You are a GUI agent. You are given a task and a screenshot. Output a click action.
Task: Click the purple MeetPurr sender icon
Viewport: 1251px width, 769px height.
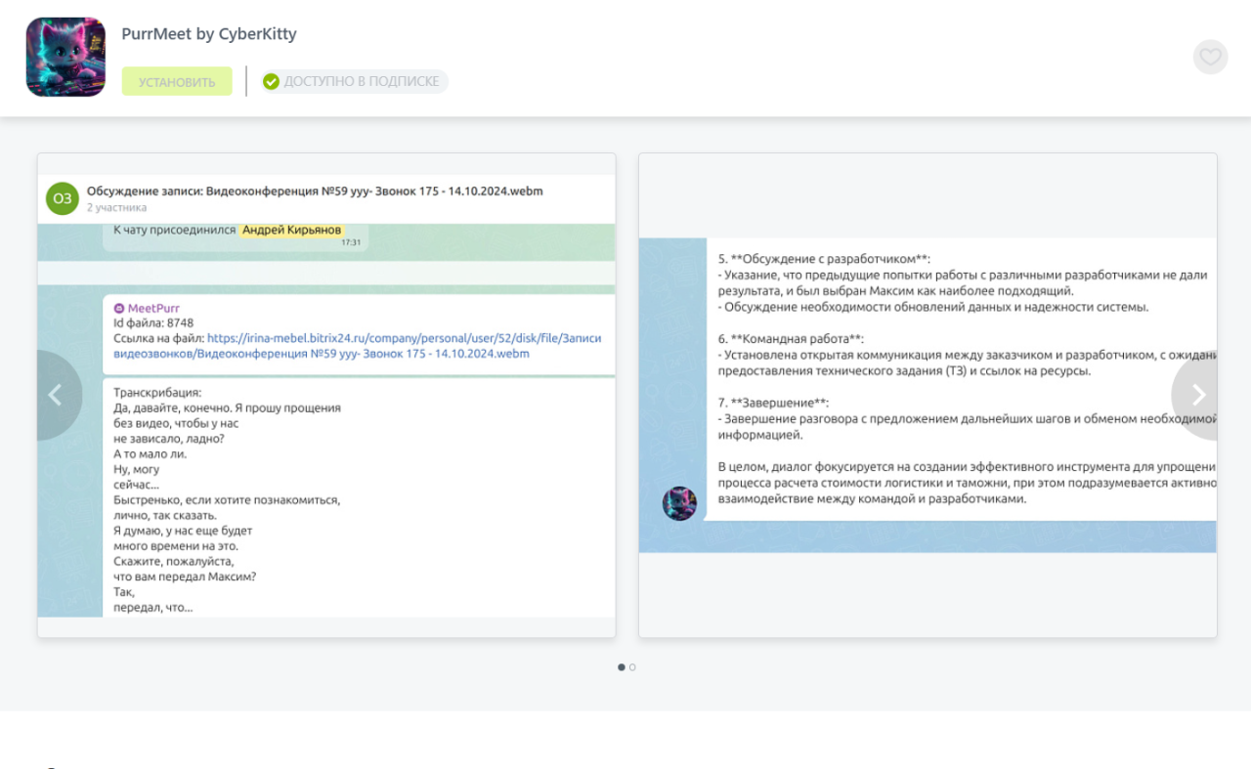pyautogui.click(x=119, y=308)
